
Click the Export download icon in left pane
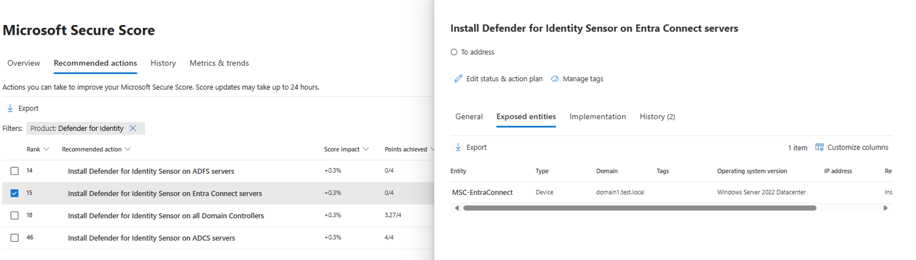click(x=10, y=108)
